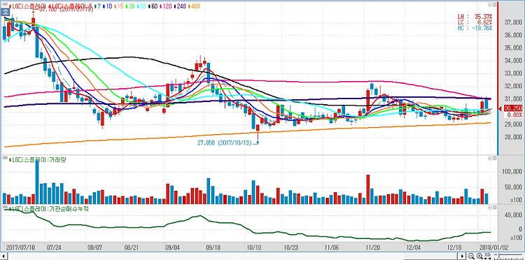The image size is (525, 260).
Task: Click the 34,000 price axis label
Action: [513, 61]
